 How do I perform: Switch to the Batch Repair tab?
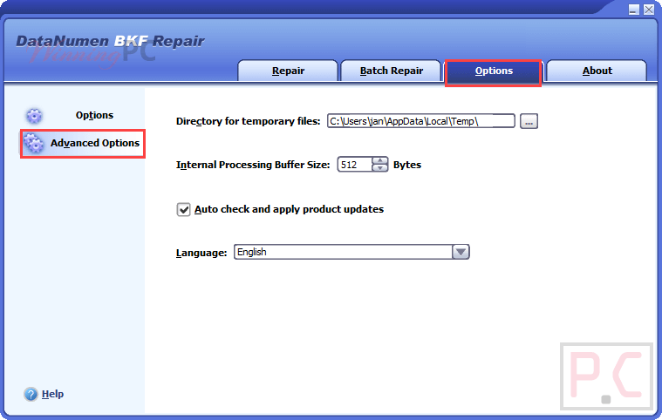pyautogui.click(x=391, y=71)
